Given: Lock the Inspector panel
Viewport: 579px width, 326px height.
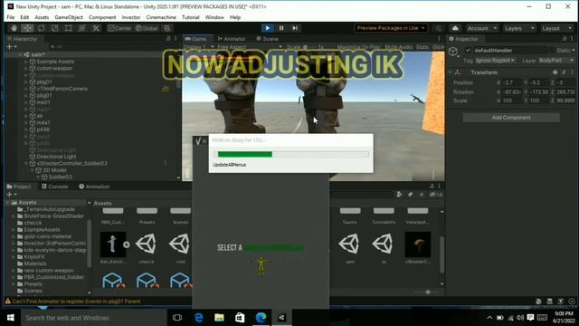Looking at the screenshot, I should [565, 39].
